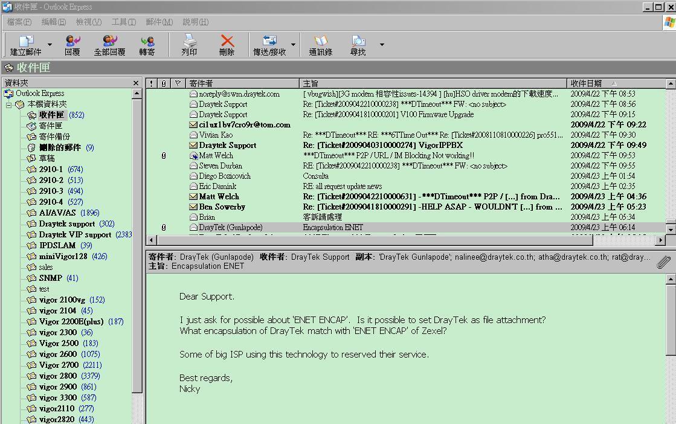
Task: Click message list scroll up arrow
Action: pos(671,84)
